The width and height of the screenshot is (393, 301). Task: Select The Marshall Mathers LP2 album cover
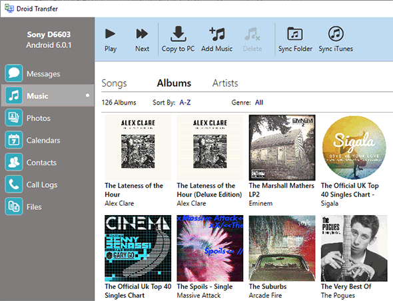282,148
